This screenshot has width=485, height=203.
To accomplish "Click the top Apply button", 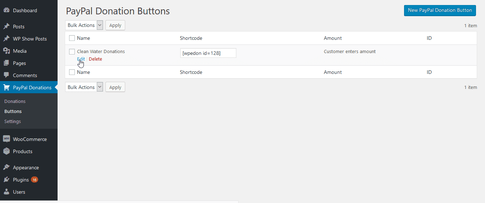I will pyautogui.click(x=115, y=25).
